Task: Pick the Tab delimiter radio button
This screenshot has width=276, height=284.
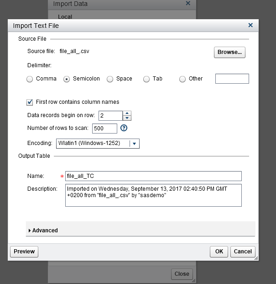Action: [146, 79]
